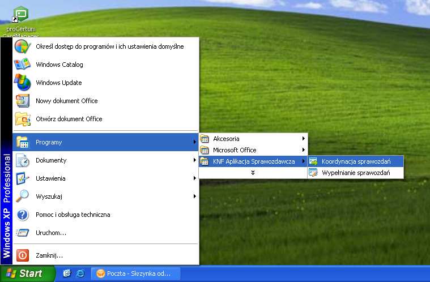Click the Uruchom run icon
The width and height of the screenshot is (430, 282).
[23, 233]
